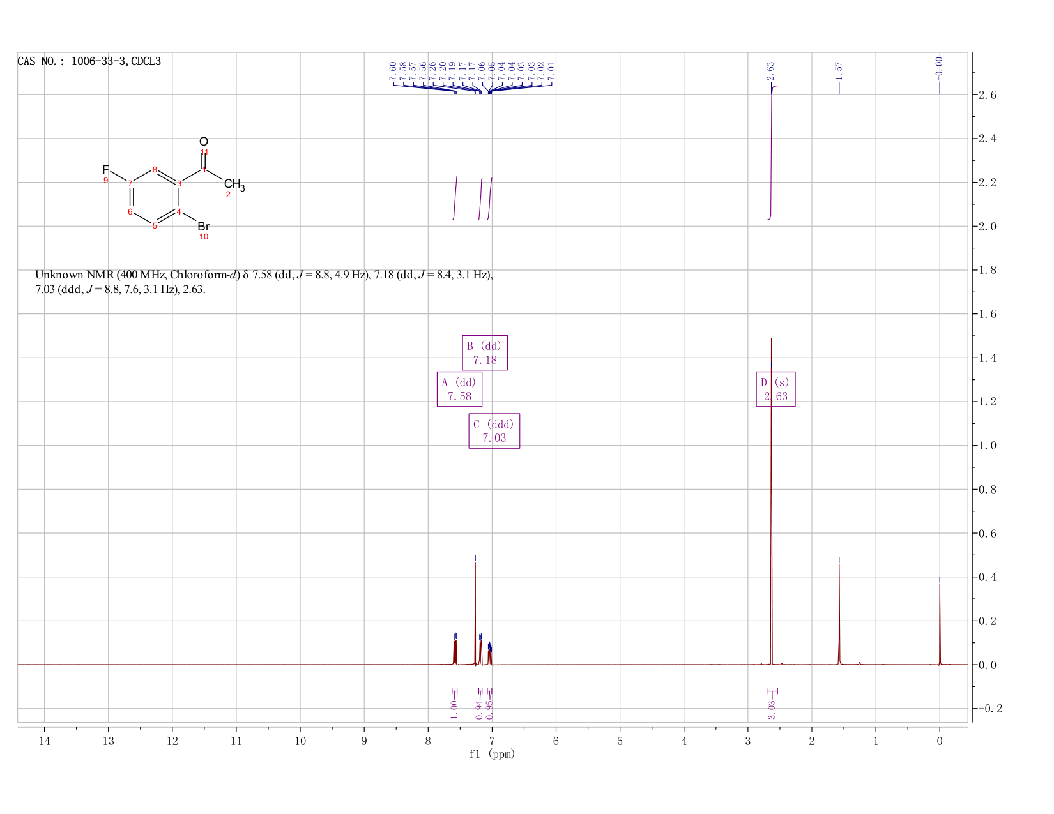The width and height of the screenshot is (1054, 814).
Task: Click the 1.57 ppm water peak
Action: [x=839, y=613]
